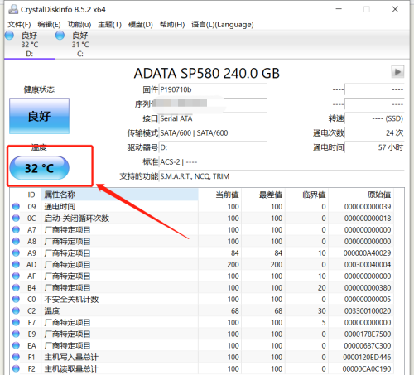This screenshot has height=375, width=414.
Task: Click the ADATA SP580 240.0 GB title
Action: click(x=207, y=74)
